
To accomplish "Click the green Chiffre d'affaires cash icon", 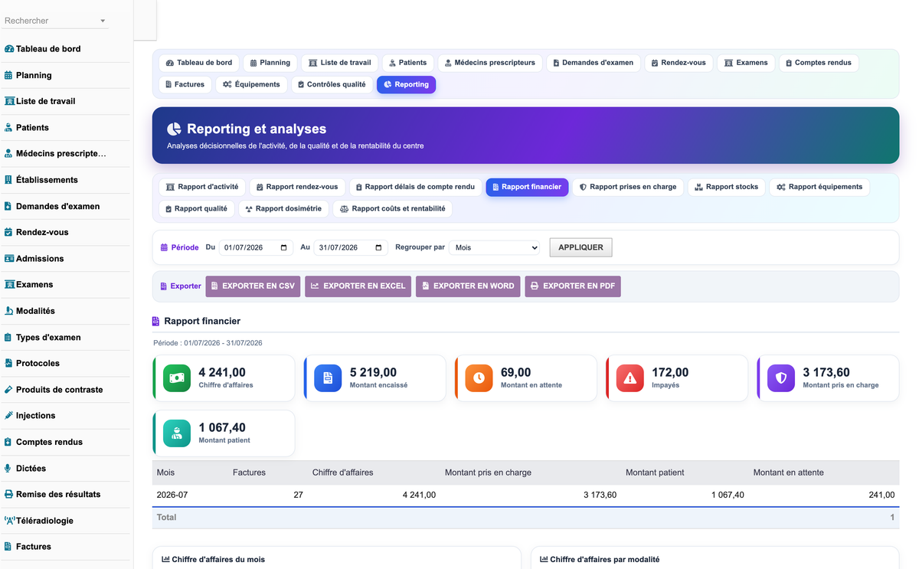I will point(177,378).
